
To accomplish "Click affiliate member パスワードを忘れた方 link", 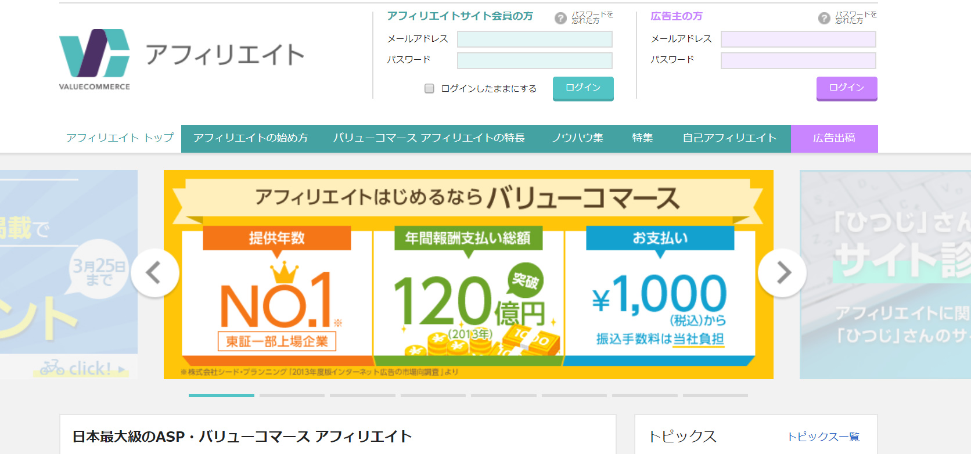I will pyautogui.click(x=592, y=17).
